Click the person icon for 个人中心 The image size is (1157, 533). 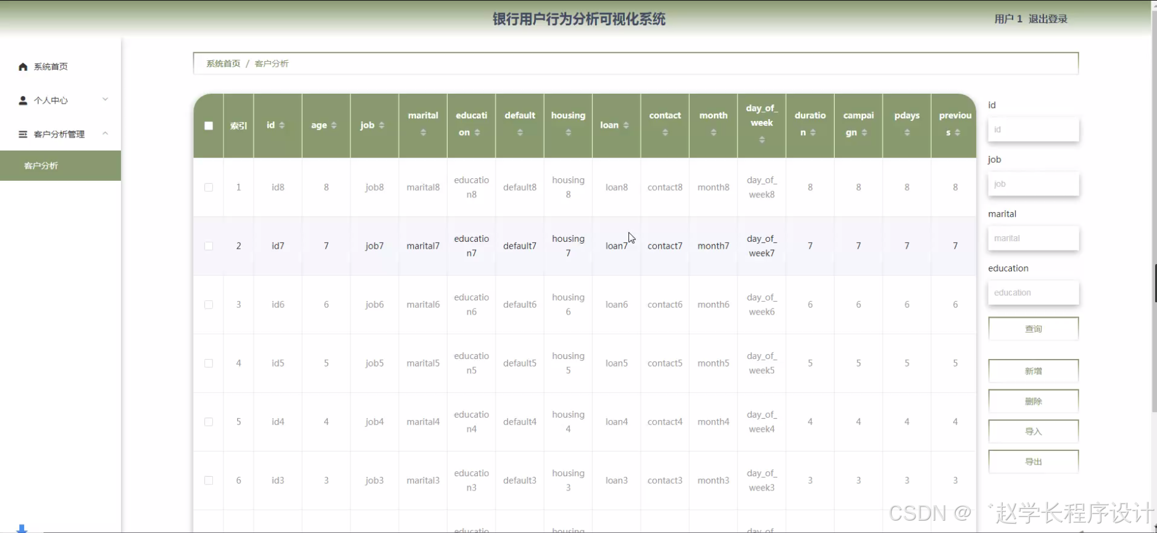pos(23,101)
